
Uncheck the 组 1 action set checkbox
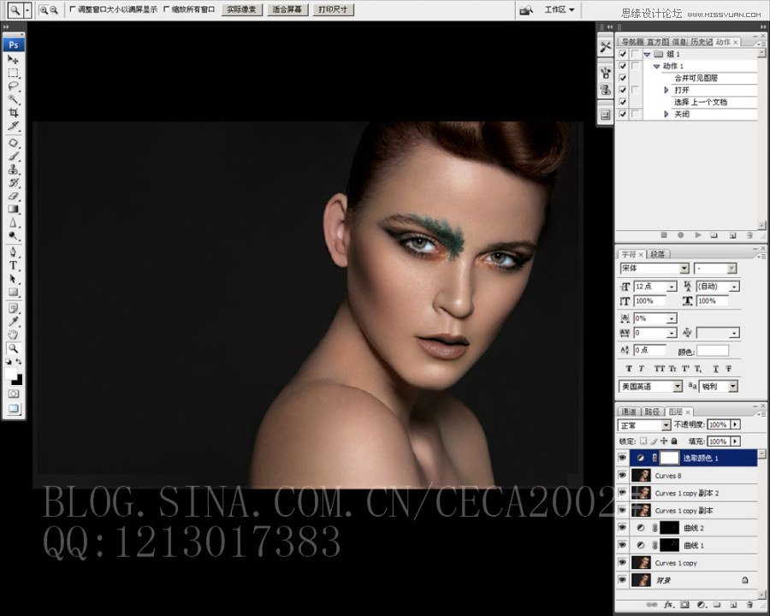pos(623,54)
